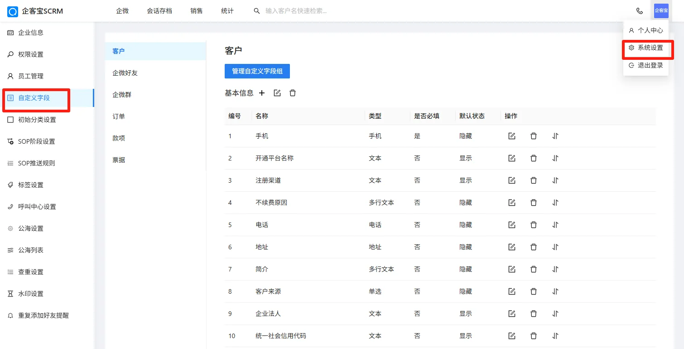This screenshot has height=349, width=684.
Task: Click sort icon in 电话 row
Action: [555, 225]
